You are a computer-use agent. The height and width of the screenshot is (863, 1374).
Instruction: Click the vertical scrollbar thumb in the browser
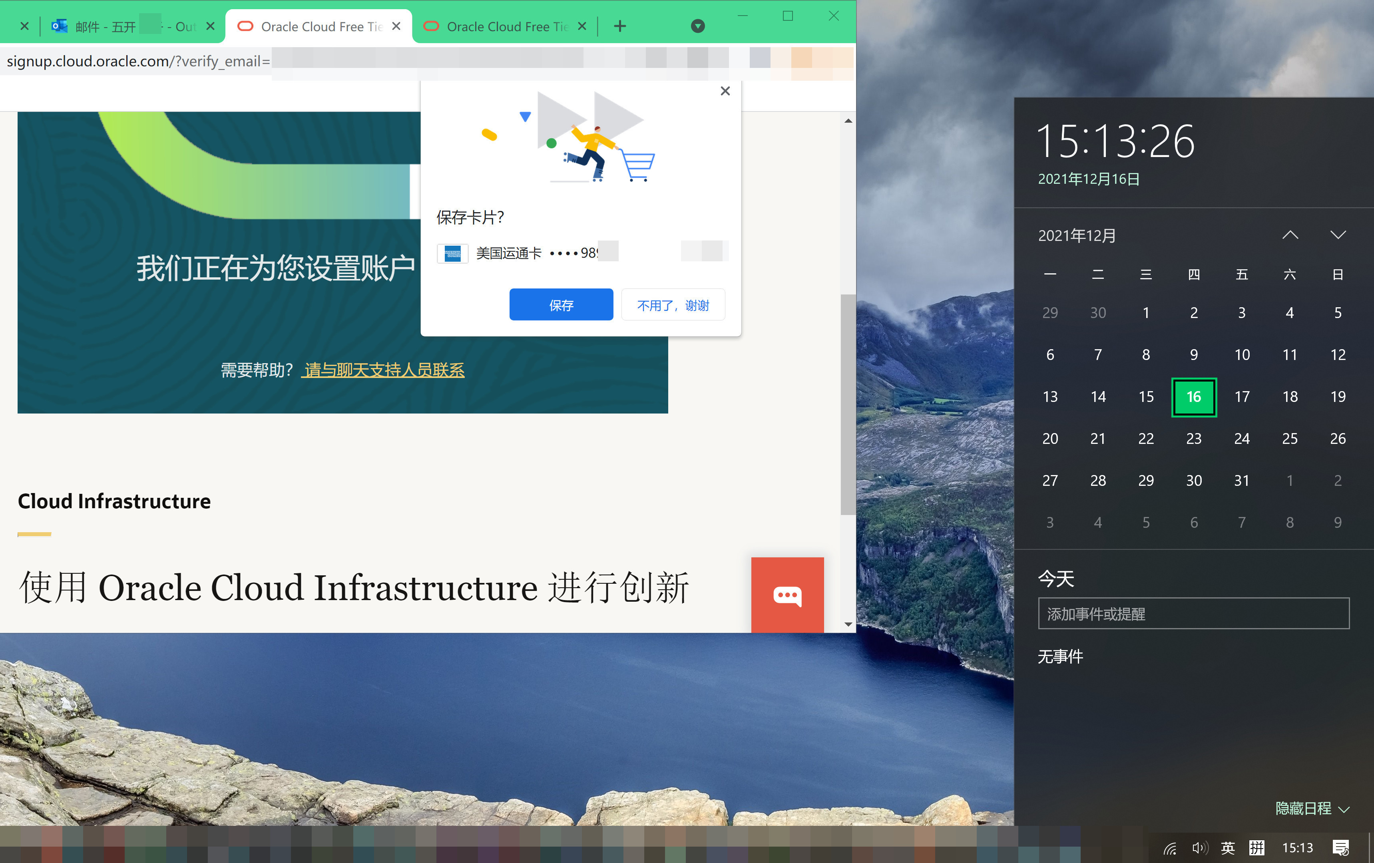click(x=848, y=404)
